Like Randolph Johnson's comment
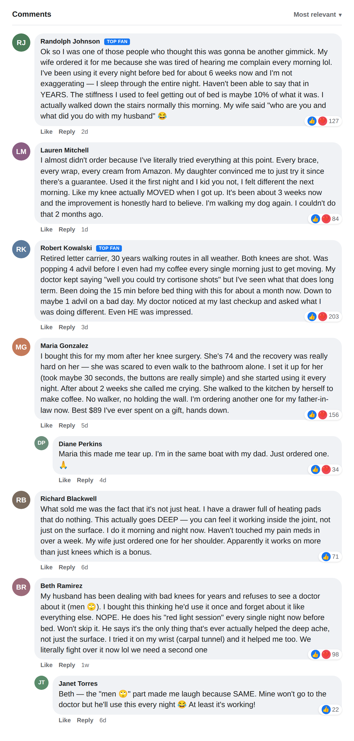 (46, 132)
